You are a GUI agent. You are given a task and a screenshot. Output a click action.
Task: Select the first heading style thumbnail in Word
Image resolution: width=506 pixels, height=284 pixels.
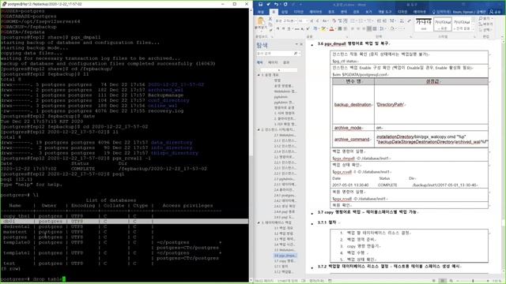[x=424, y=24]
